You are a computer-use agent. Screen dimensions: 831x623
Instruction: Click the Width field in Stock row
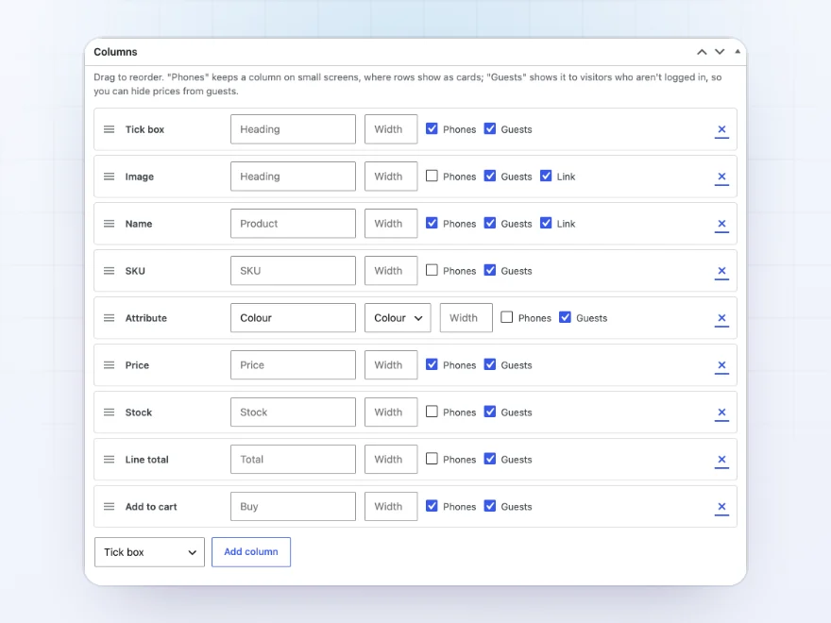pos(391,413)
